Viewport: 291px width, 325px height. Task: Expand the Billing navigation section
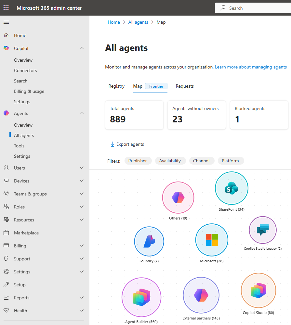(82, 246)
